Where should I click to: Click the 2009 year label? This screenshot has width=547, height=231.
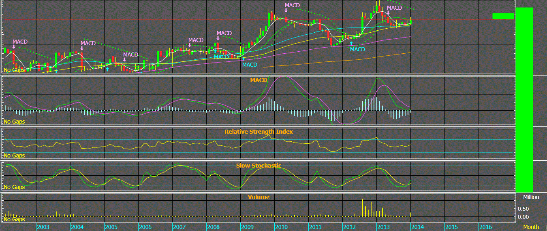[248, 227]
